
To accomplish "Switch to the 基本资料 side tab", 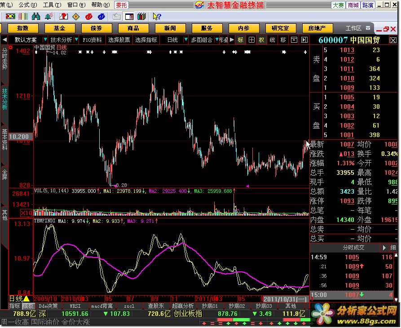I will pyautogui.click(x=4, y=139).
